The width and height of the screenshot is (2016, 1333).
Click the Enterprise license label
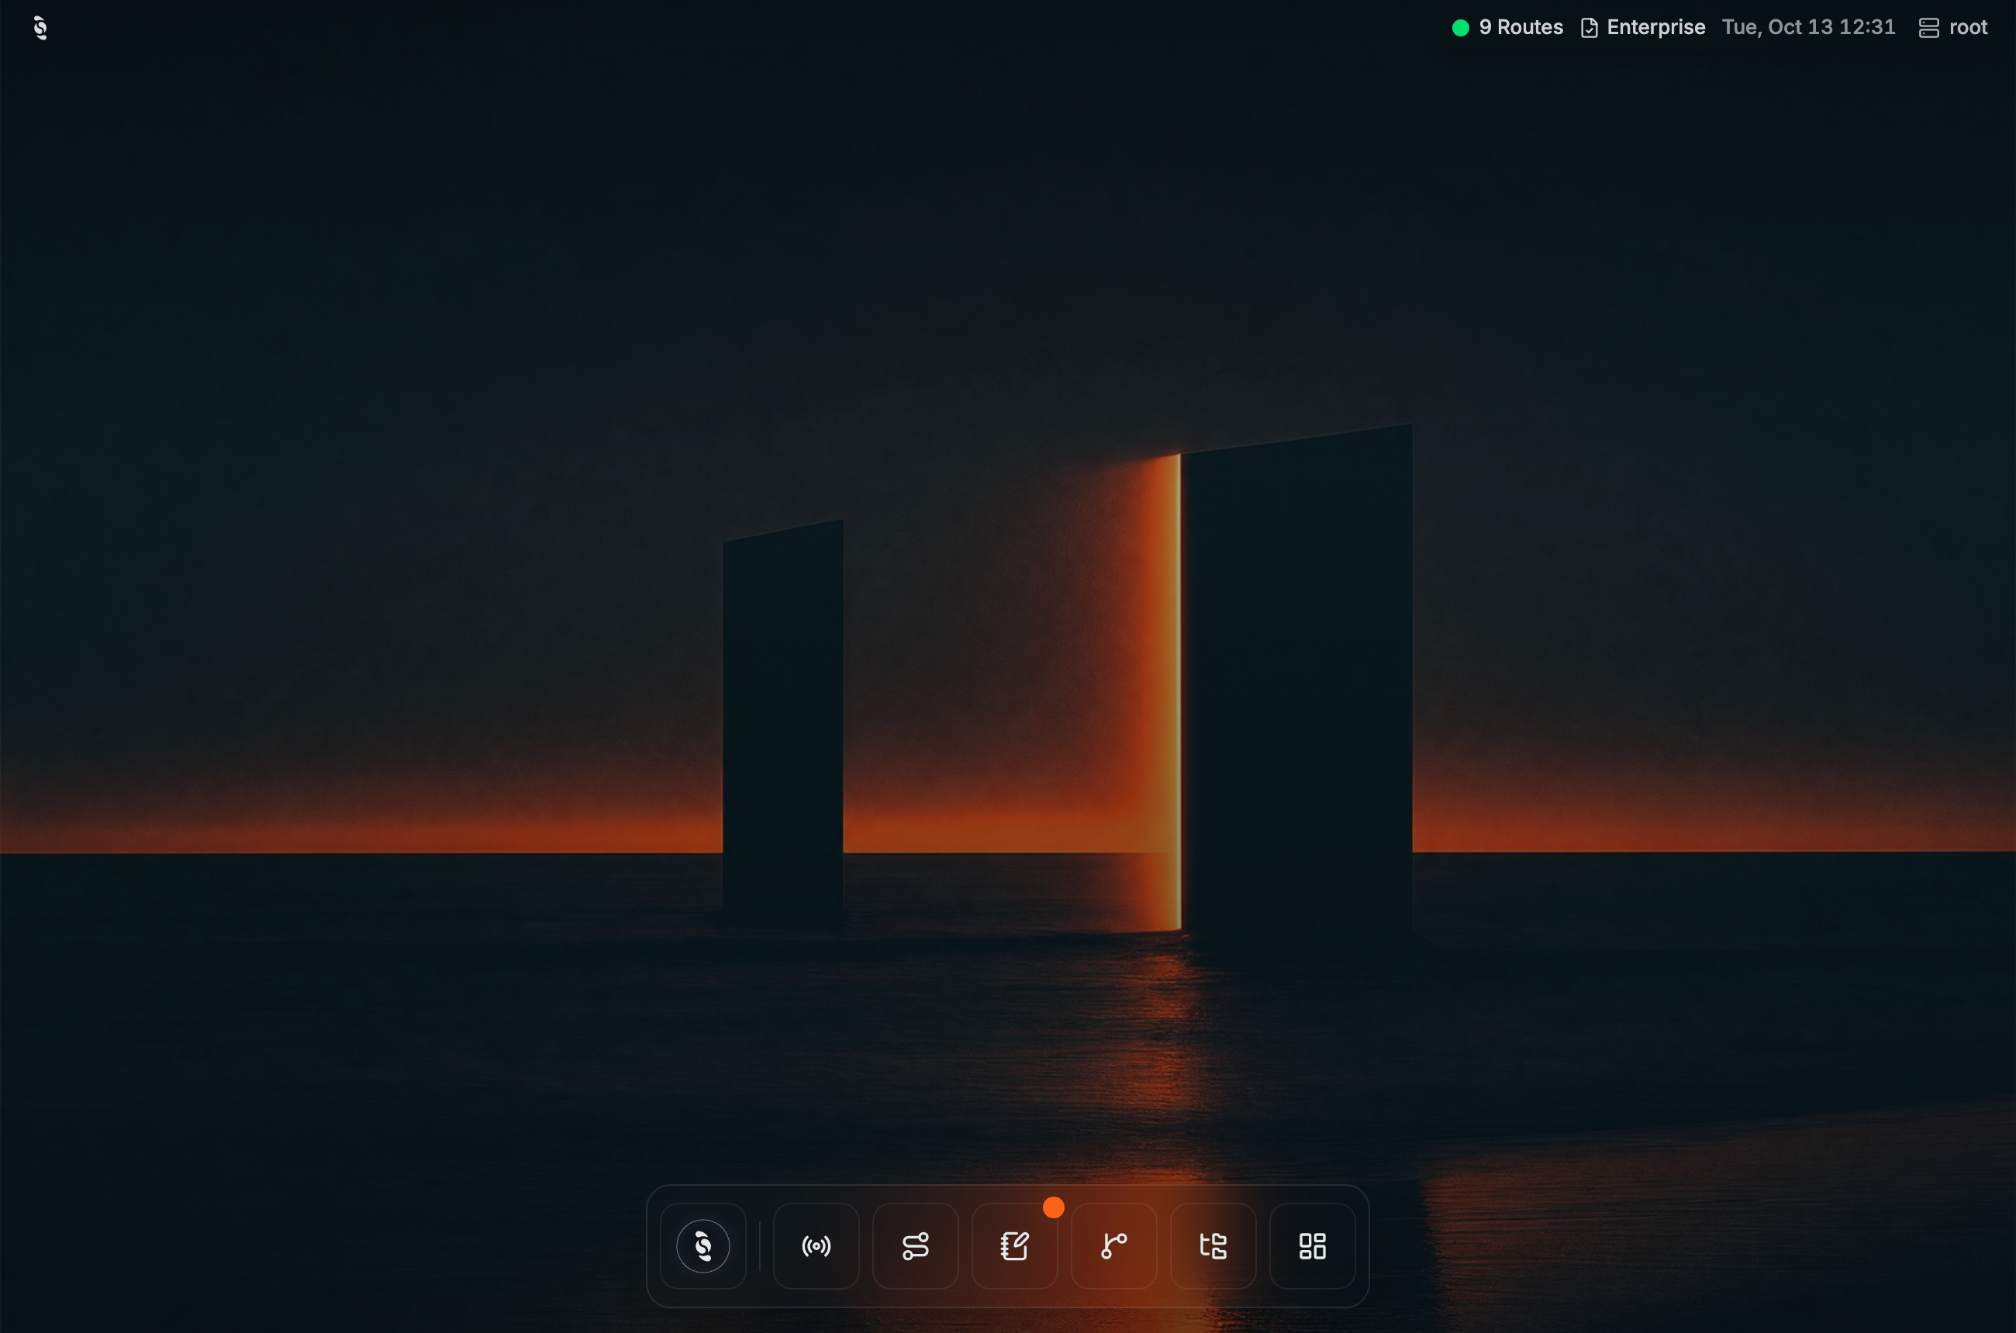[x=1655, y=27]
